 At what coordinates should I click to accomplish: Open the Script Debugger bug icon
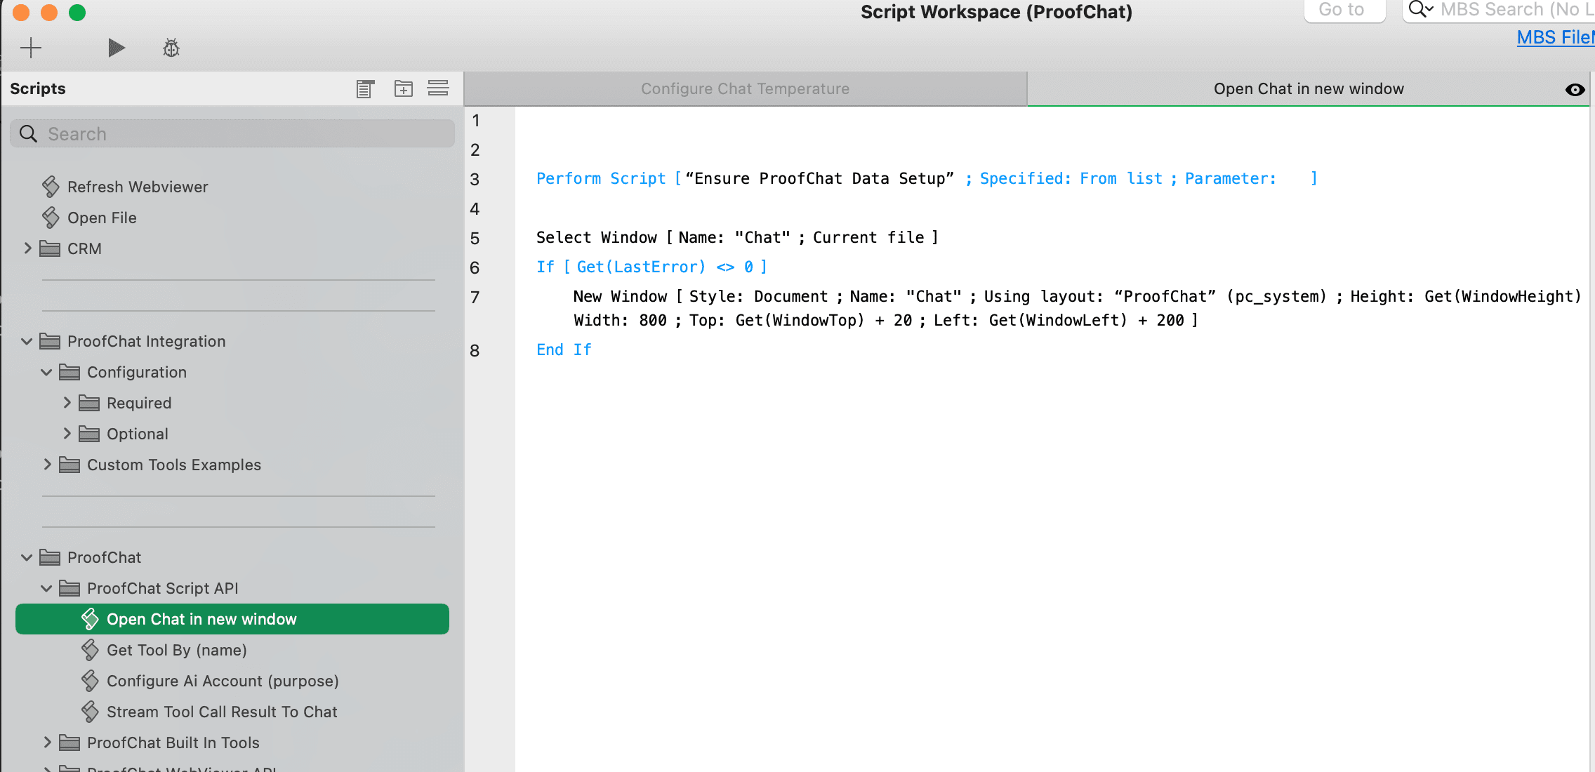click(170, 48)
